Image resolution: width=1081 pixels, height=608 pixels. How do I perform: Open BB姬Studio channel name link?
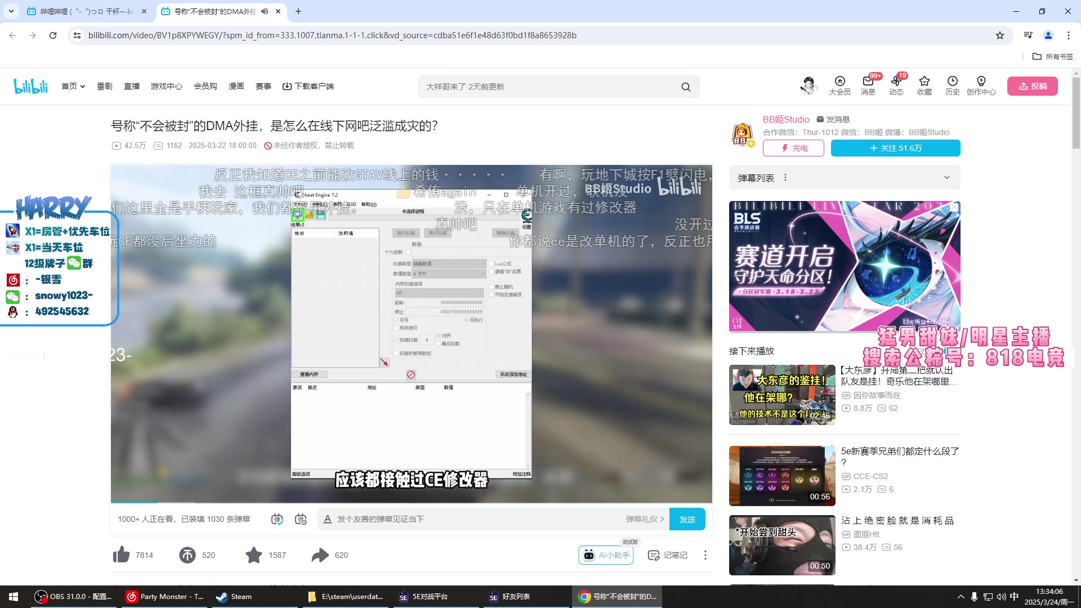(786, 119)
